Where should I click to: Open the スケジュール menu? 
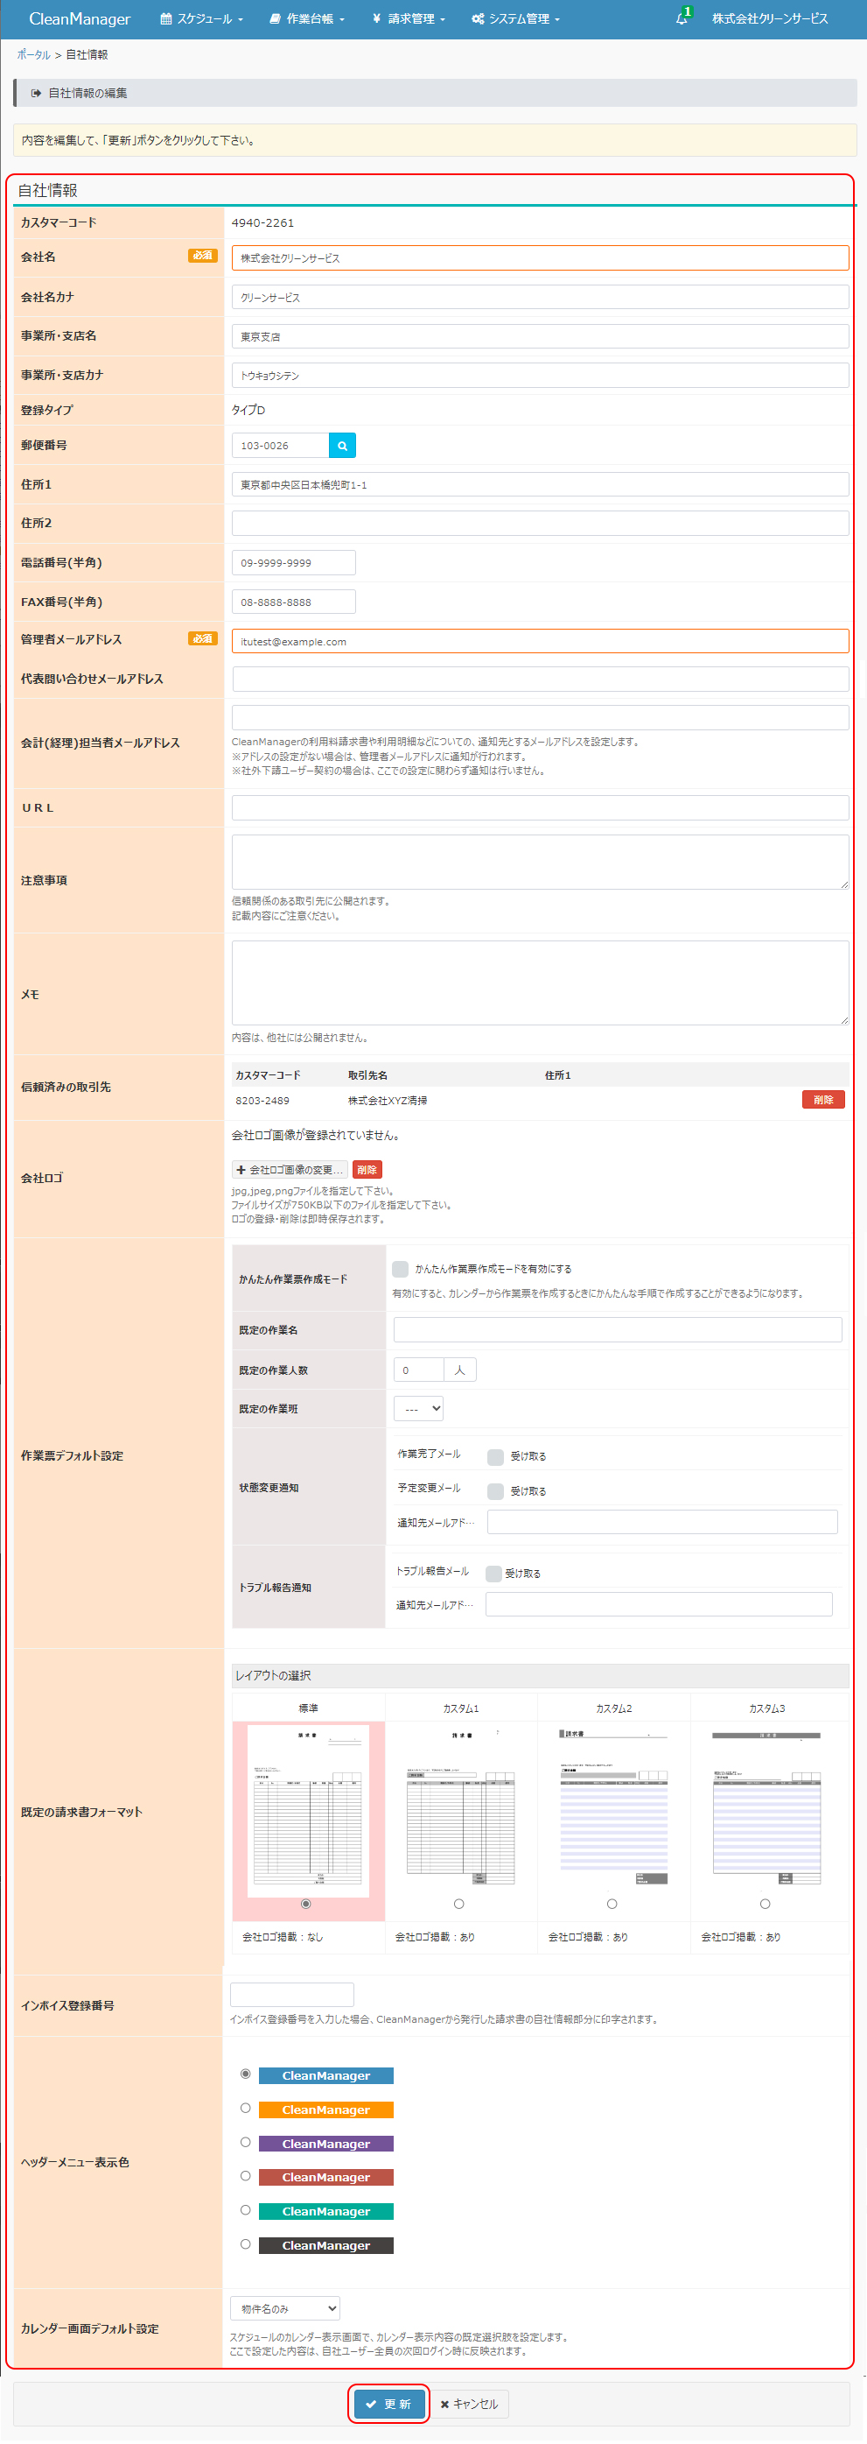[202, 19]
